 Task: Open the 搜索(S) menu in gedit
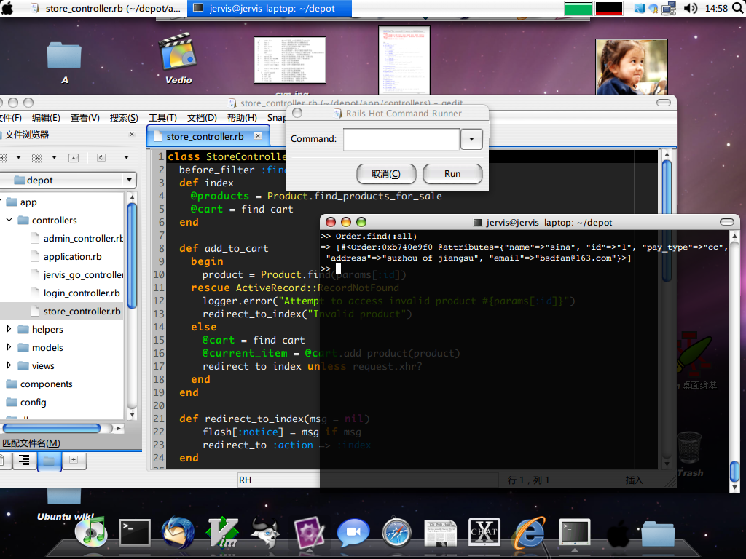(124, 118)
